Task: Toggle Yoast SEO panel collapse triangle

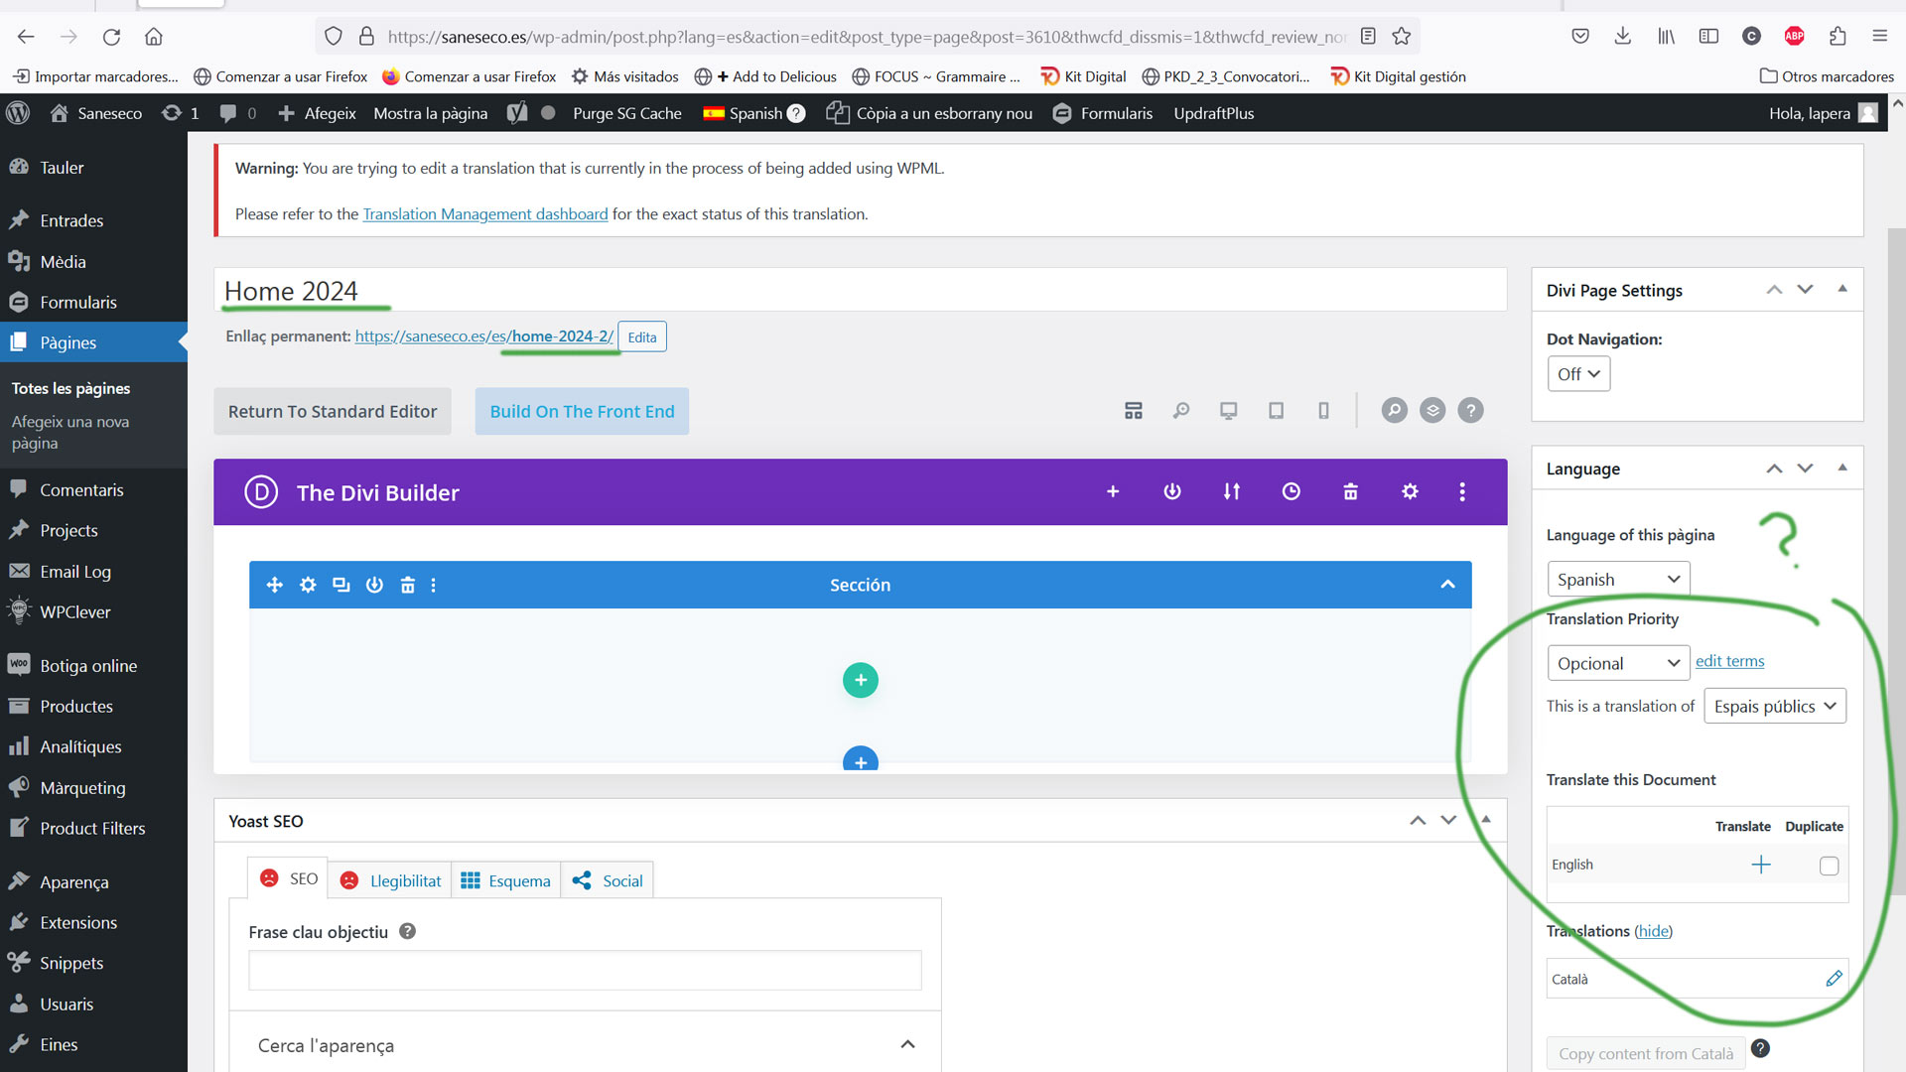Action: [x=1486, y=820]
